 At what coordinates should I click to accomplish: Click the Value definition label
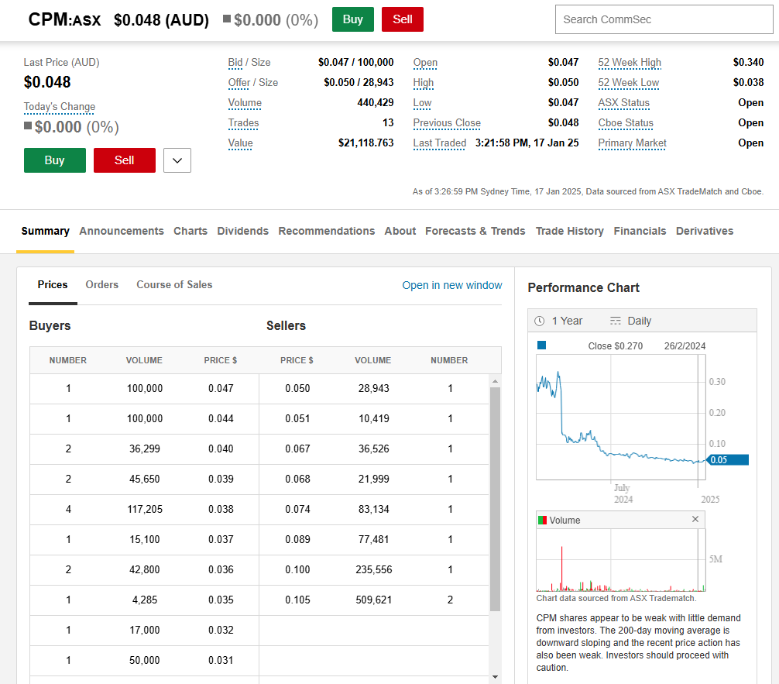[x=241, y=143]
